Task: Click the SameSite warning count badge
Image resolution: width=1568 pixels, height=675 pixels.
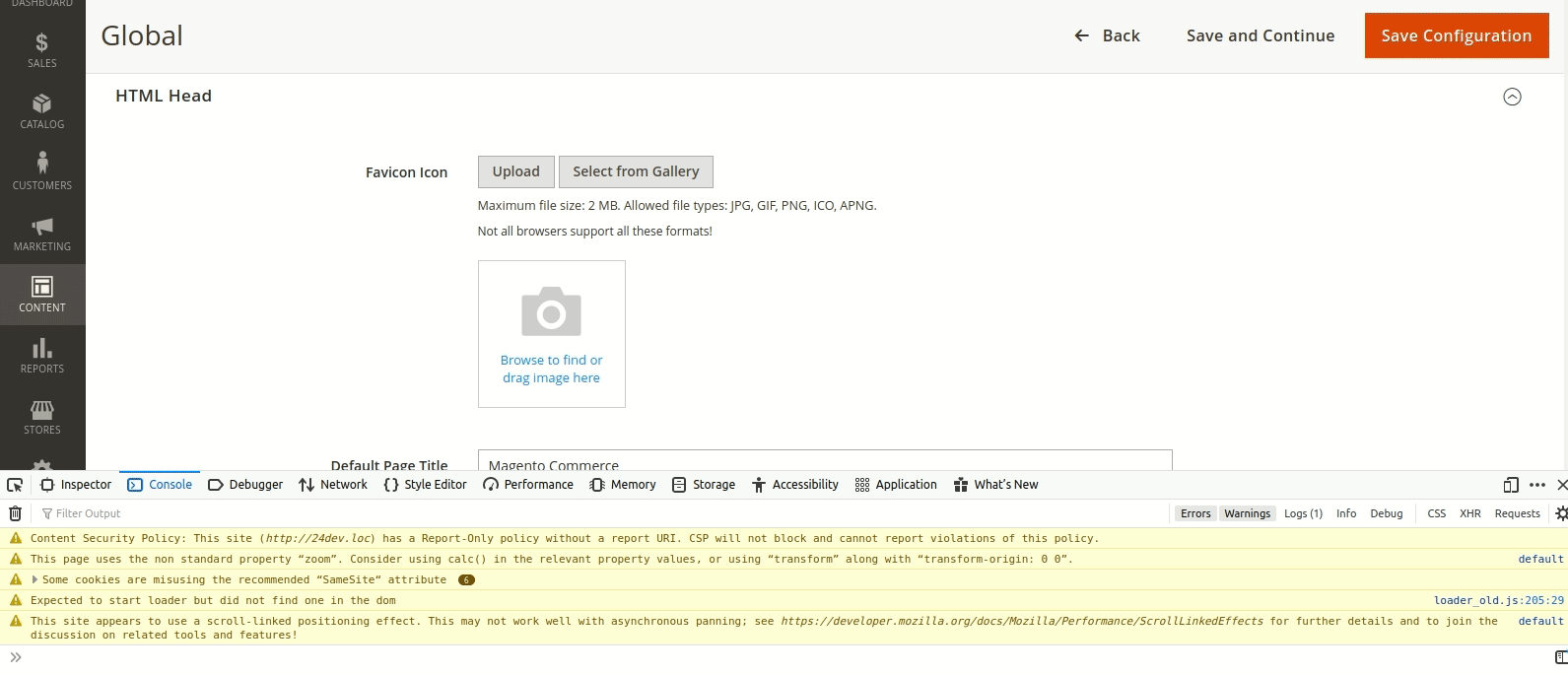Action: coord(466,580)
